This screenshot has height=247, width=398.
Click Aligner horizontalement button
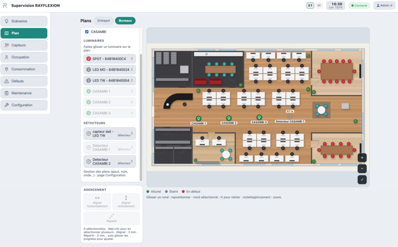[97, 202]
